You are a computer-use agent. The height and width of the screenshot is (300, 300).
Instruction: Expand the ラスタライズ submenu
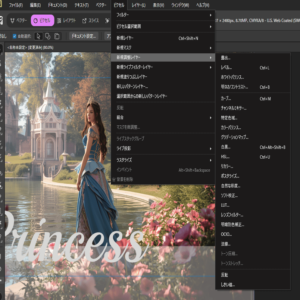point(163,160)
